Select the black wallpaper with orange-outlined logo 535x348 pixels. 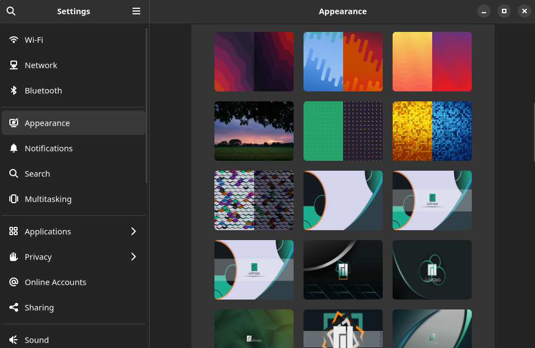click(x=343, y=270)
